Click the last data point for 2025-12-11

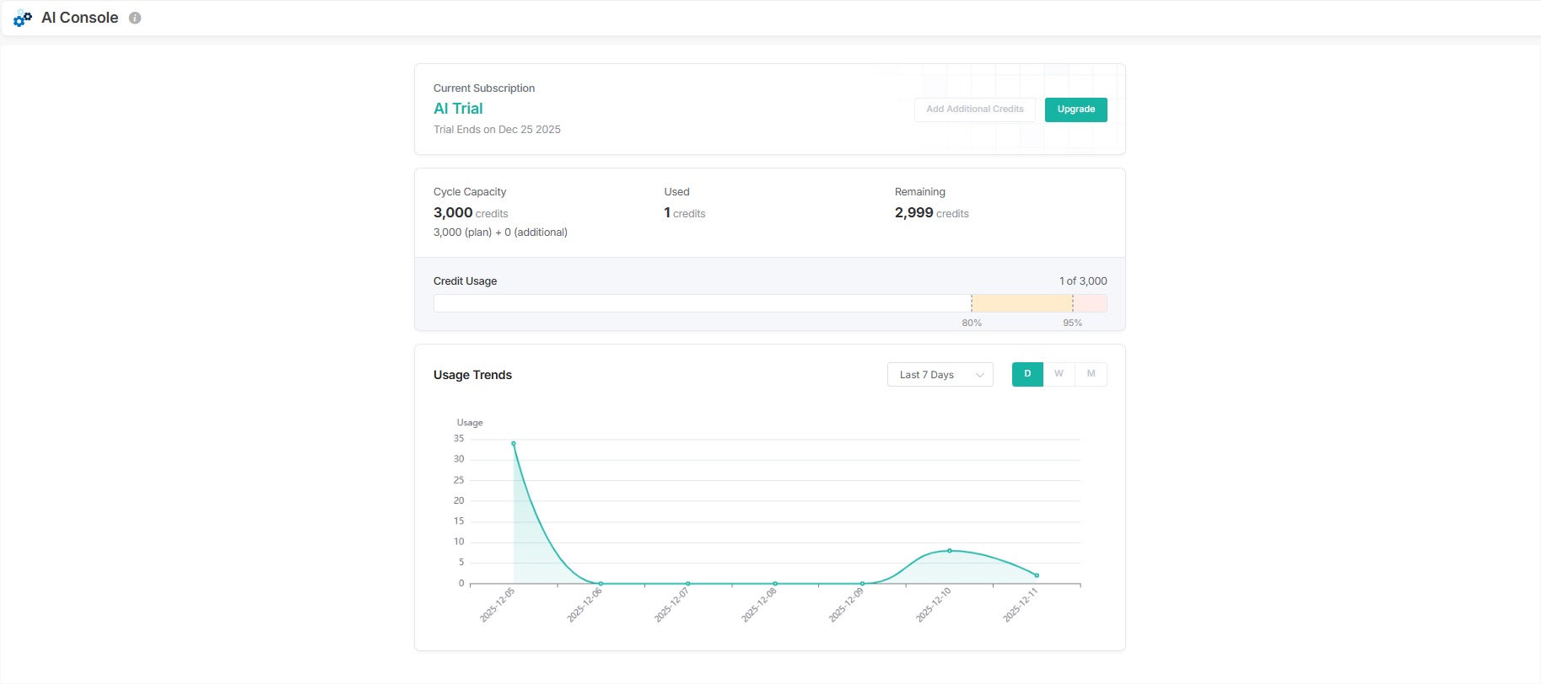coord(1037,575)
